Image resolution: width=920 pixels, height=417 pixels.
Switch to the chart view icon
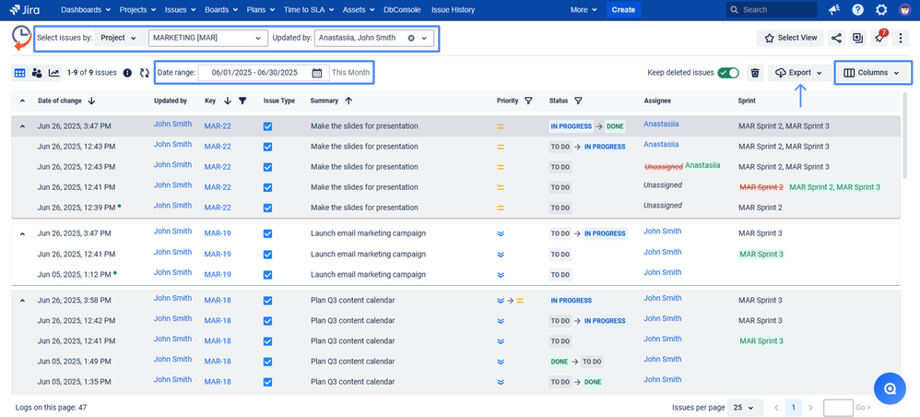pos(54,73)
